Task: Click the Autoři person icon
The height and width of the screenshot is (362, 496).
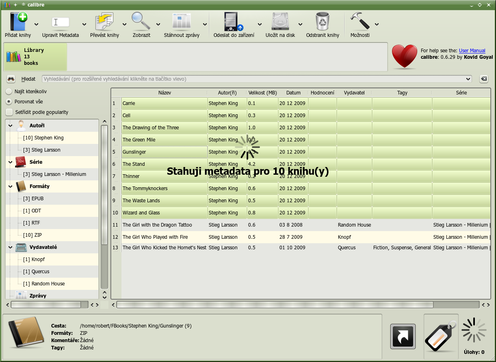Action: tap(21, 126)
